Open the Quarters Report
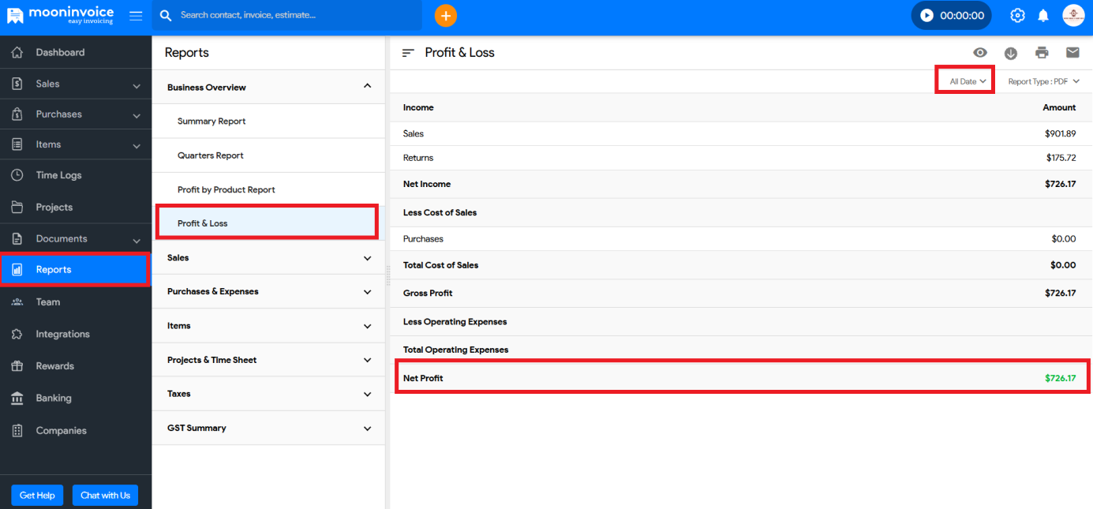 pos(268,155)
